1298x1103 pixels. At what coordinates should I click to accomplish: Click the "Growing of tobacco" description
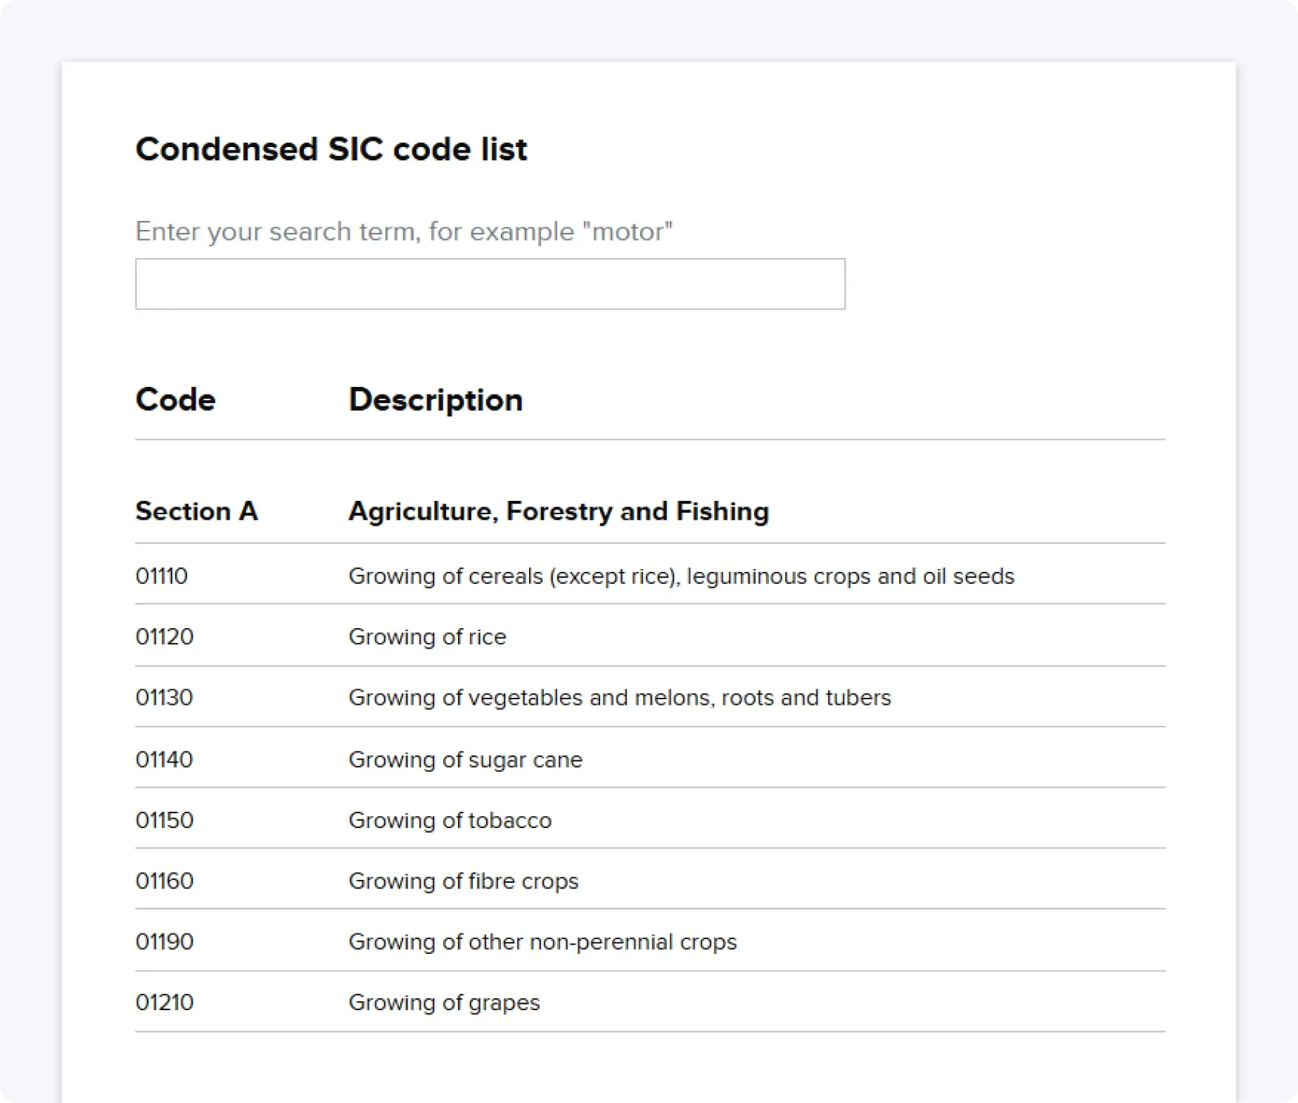pyautogui.click(x=450, y=820)
